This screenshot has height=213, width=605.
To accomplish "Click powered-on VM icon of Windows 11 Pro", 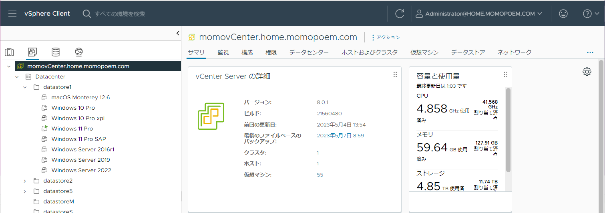I will 44,129.
